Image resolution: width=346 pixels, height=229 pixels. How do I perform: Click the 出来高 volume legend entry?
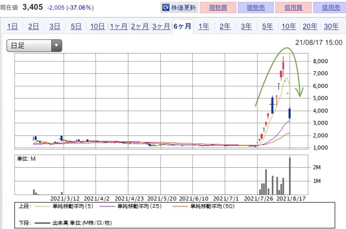[x=73, y=223]
